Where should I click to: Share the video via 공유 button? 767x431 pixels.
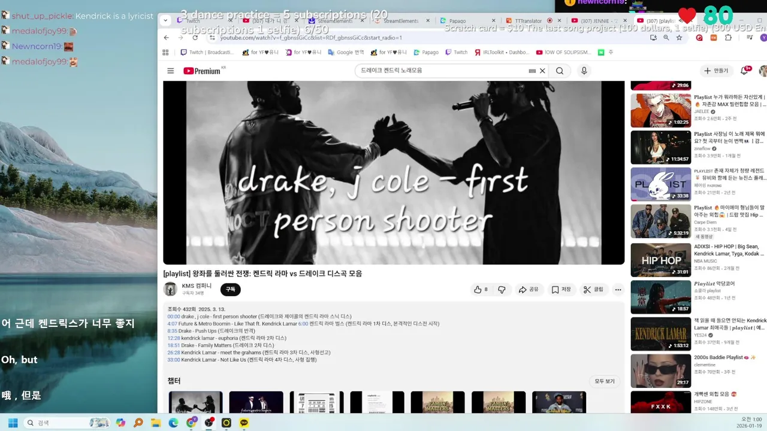point(529,290)
